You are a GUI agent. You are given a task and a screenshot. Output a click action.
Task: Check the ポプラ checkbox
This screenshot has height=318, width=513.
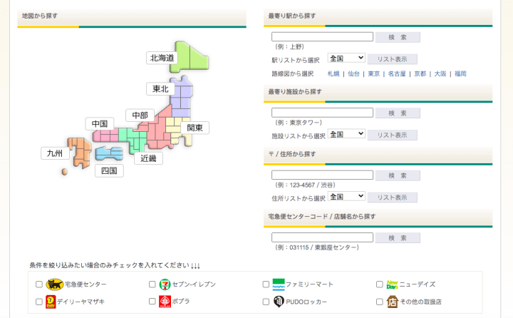pos(152,301)
